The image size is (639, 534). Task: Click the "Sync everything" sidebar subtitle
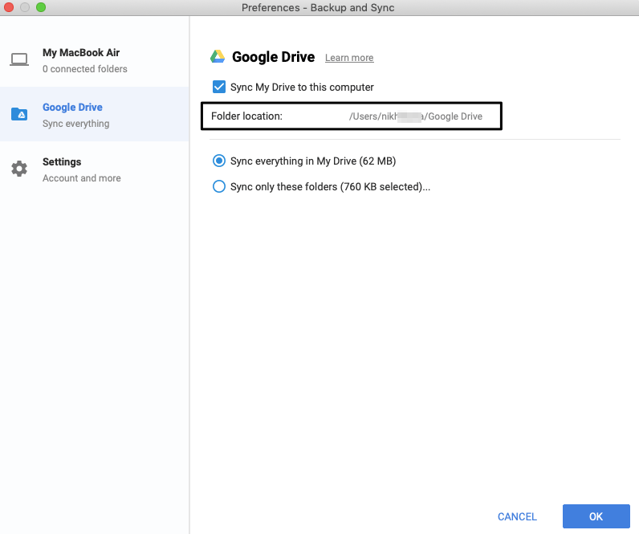[x=75, y=124]
